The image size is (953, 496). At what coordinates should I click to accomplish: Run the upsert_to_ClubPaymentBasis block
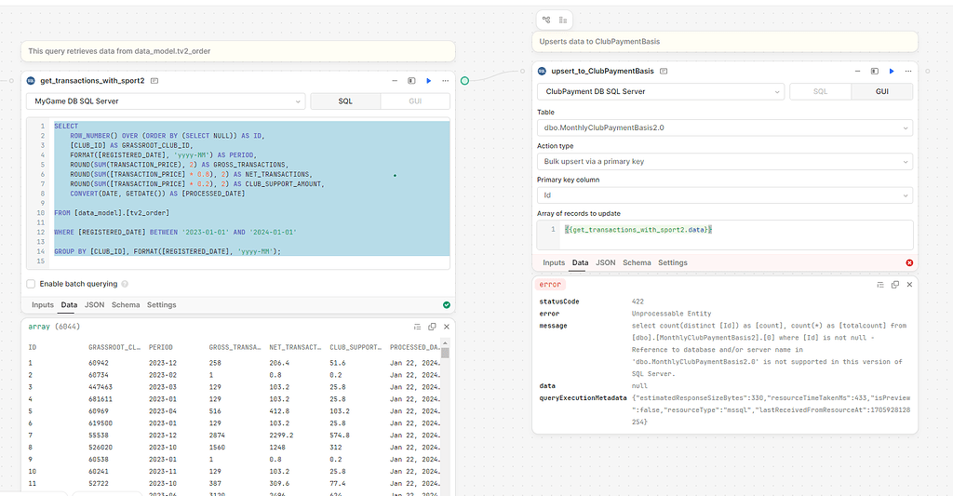tap(892, 71)
